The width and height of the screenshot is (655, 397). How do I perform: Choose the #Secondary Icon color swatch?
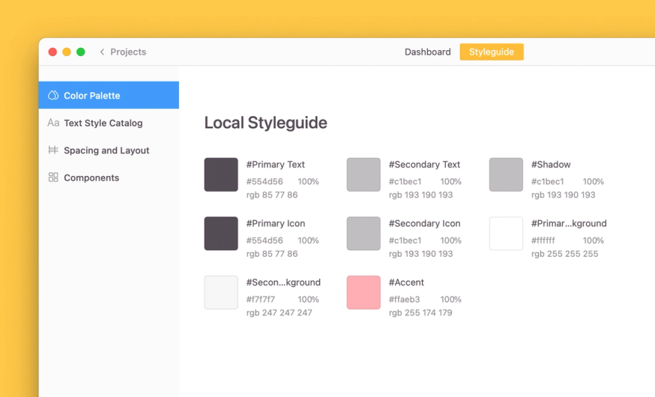(363, 234)
